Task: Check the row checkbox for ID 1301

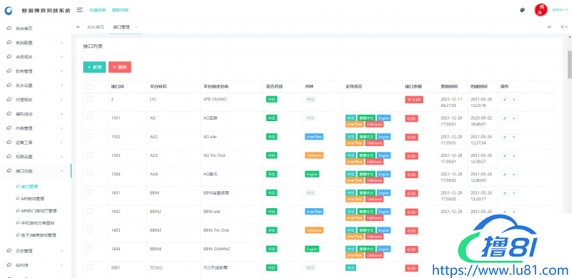Action: coord(89,118)
